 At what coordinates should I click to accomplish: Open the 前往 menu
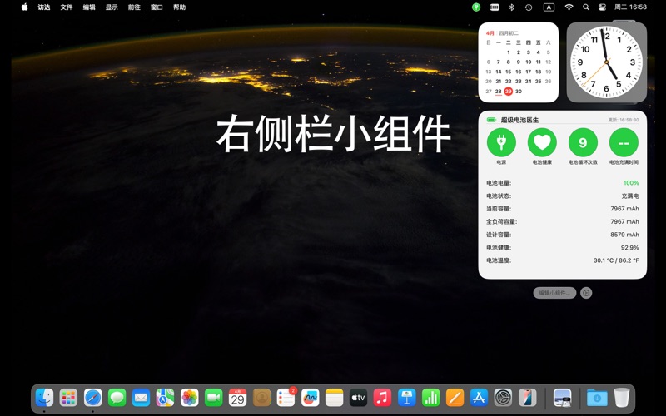(134, 7)
